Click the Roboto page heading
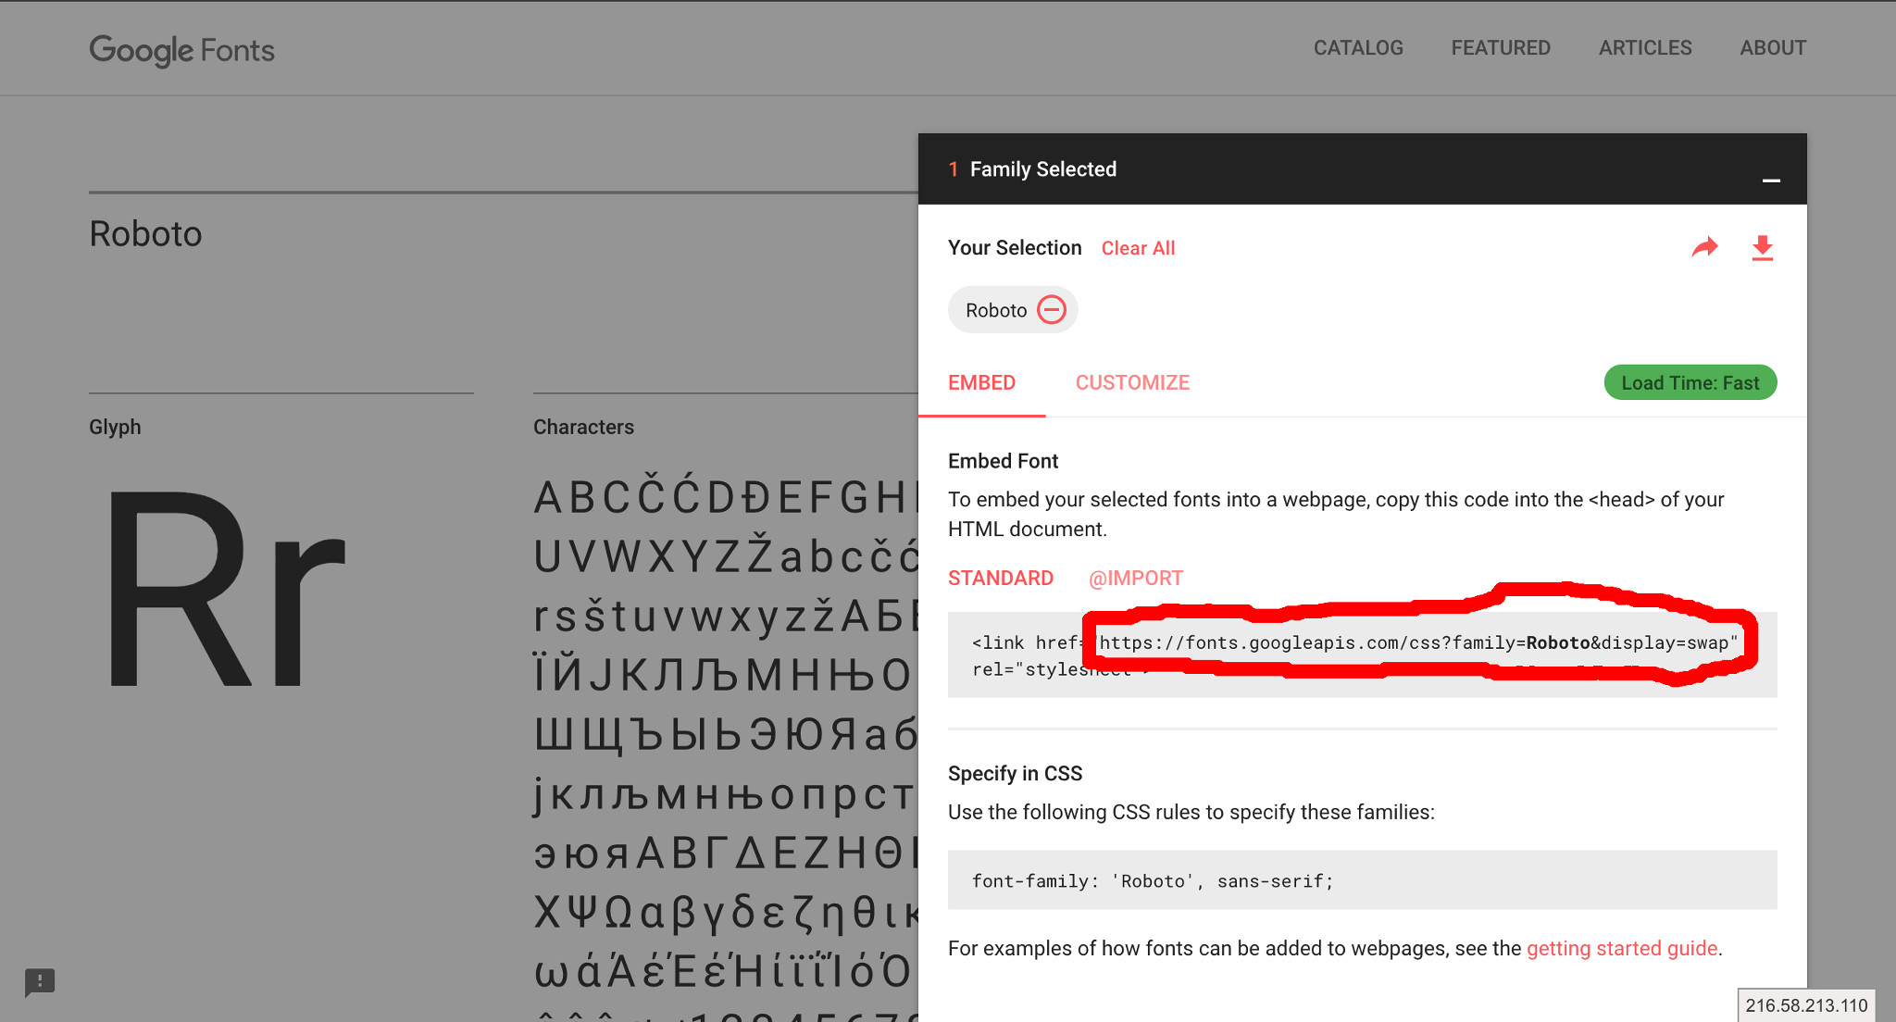This screenshot has height=1022, width=1896. pyautogui.click(x=145, y=234)
